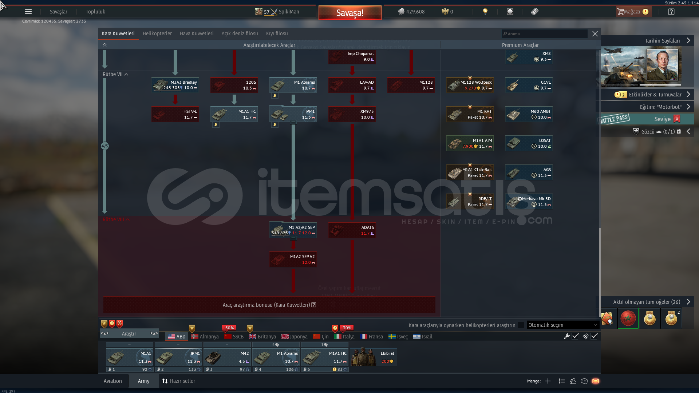Select the Almanya nation tab

pos(205,337)
